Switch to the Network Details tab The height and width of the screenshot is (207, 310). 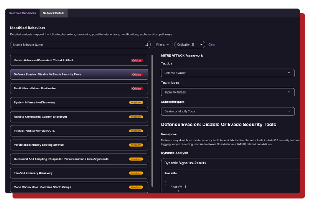point(54,13)
